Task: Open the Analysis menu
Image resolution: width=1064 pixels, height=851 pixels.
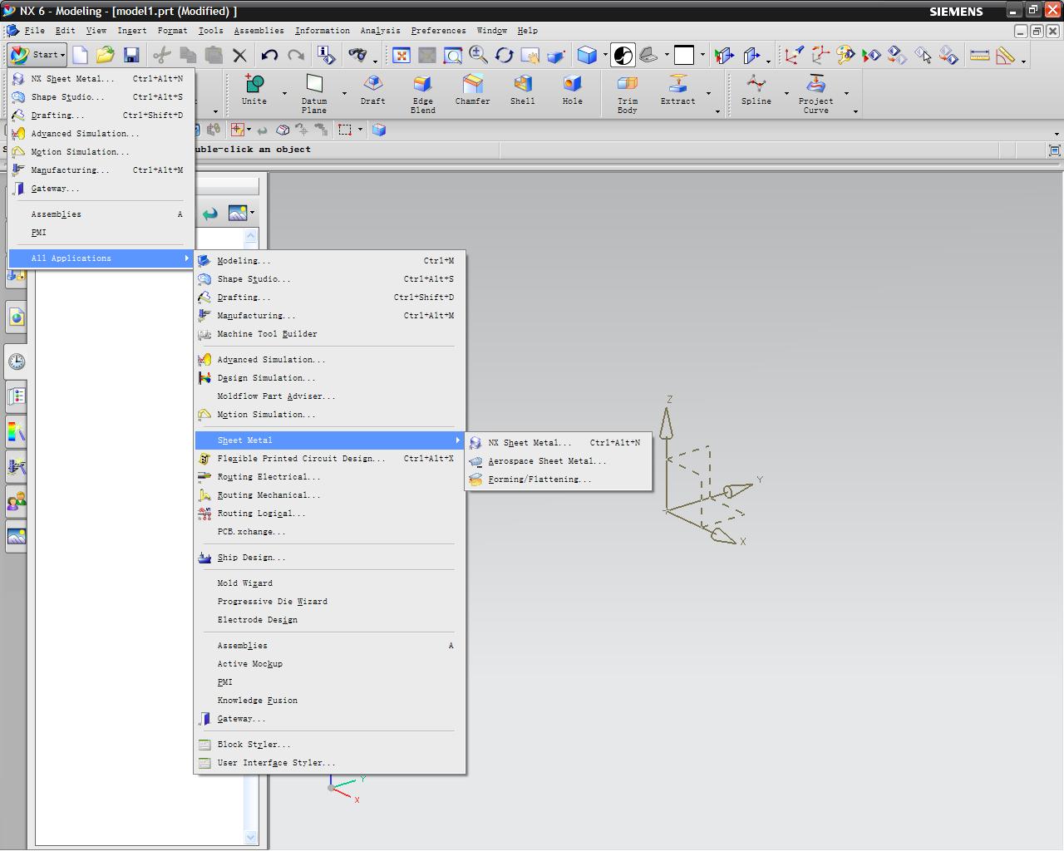Action: tap(380, 31)
